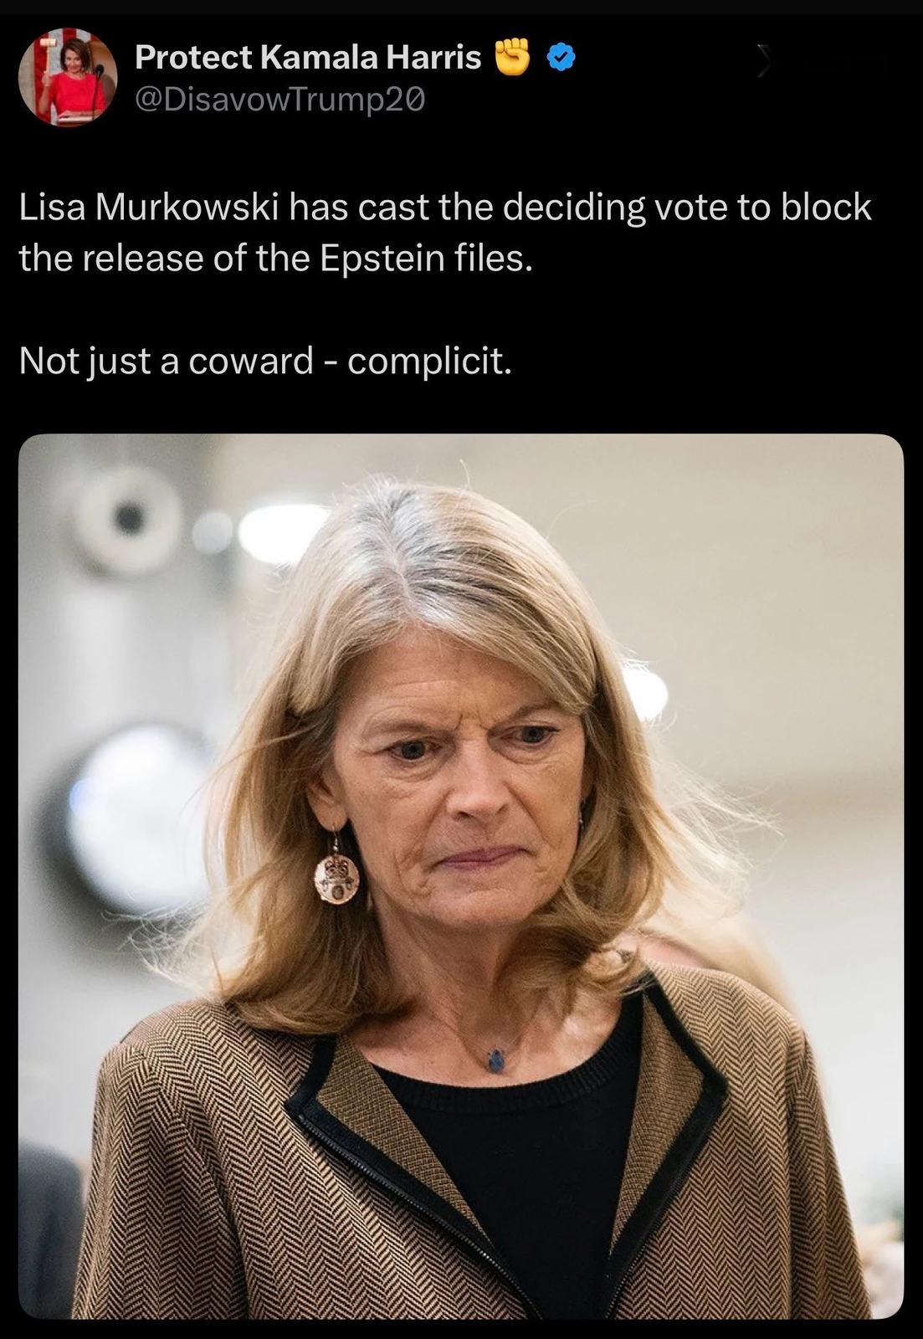Click the word 'block' ending first line
The width and height of the screenshot is (923, 1339).
[x=826, y=208]
